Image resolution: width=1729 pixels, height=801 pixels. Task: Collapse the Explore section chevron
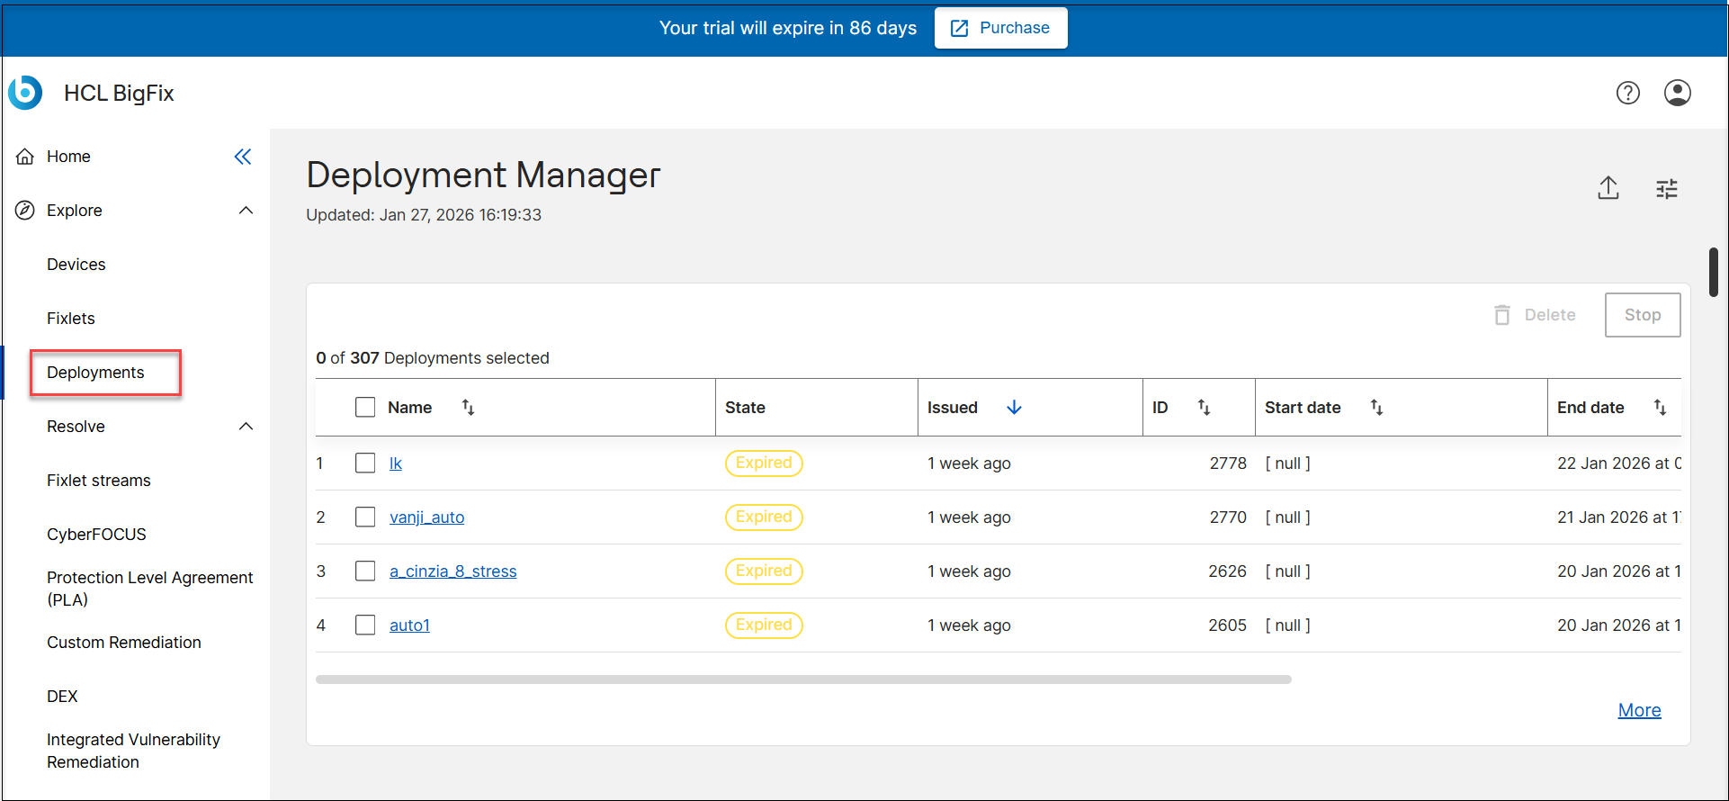tap(246, 211)
